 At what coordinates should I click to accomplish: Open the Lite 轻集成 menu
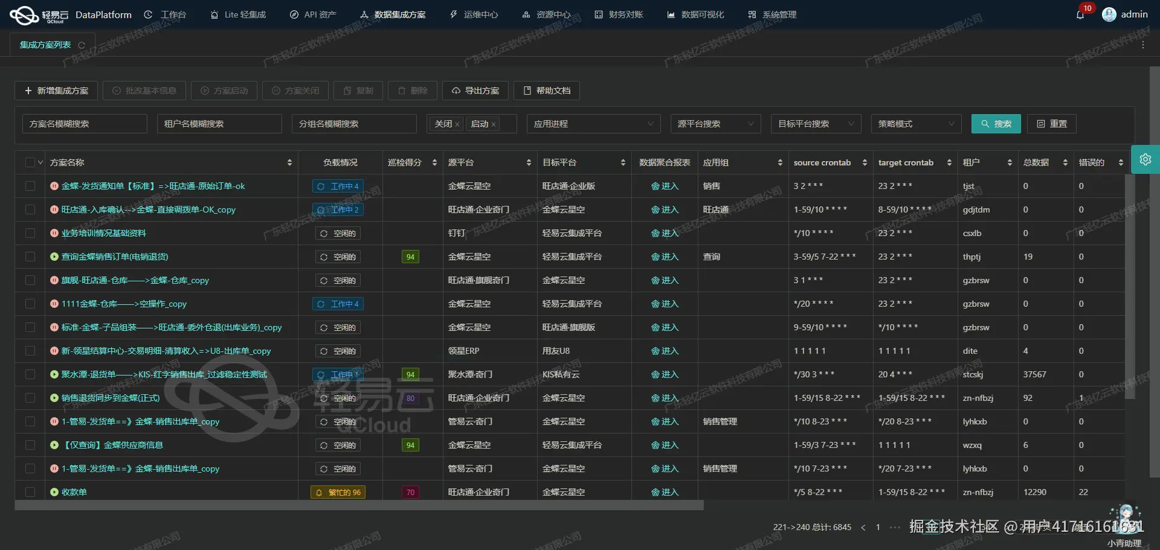pyautogui.click(x=238, y=14)
